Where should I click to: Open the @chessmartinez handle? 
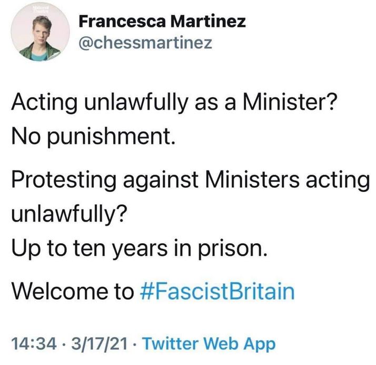(145, 43)
